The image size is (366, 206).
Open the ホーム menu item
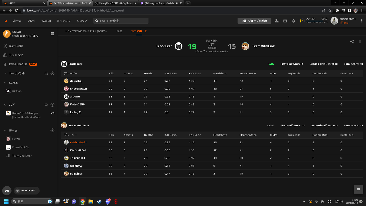[x=17, y=21]
